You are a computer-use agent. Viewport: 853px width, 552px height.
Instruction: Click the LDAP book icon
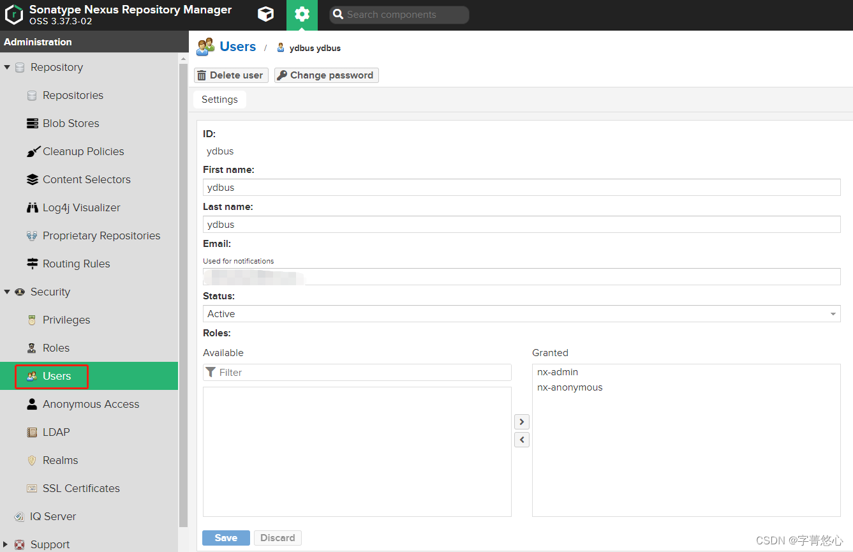pos(32,433)
